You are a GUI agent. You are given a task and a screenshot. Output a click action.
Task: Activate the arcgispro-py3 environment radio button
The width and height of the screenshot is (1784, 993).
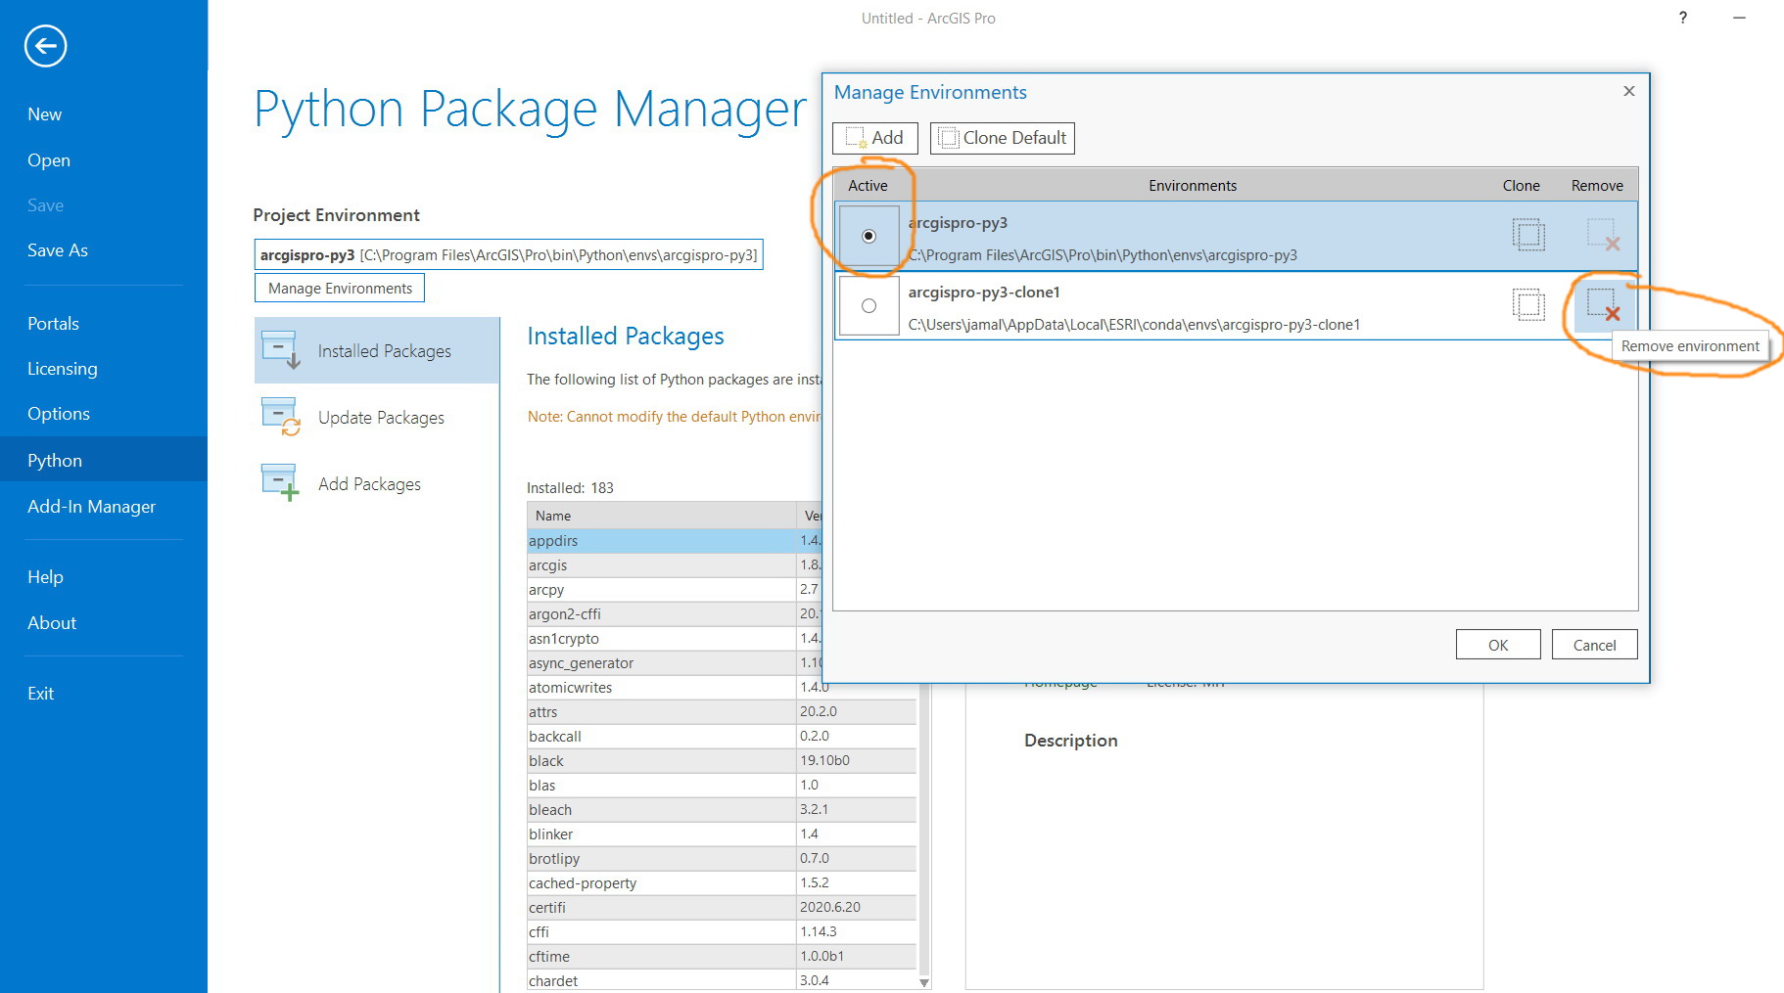click(869, 236)
